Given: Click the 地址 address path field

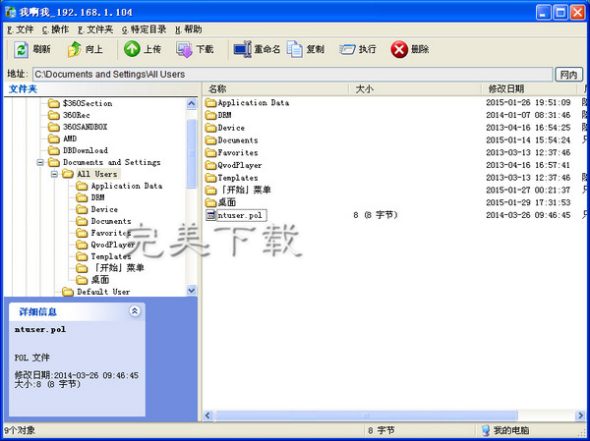Looking at the screenshot, I should click(292, 75).
